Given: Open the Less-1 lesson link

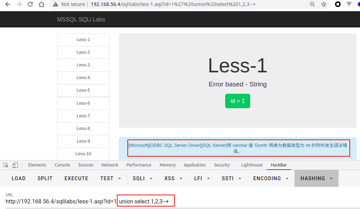Looking at the screenshot, I should click(x=83, y=40).
